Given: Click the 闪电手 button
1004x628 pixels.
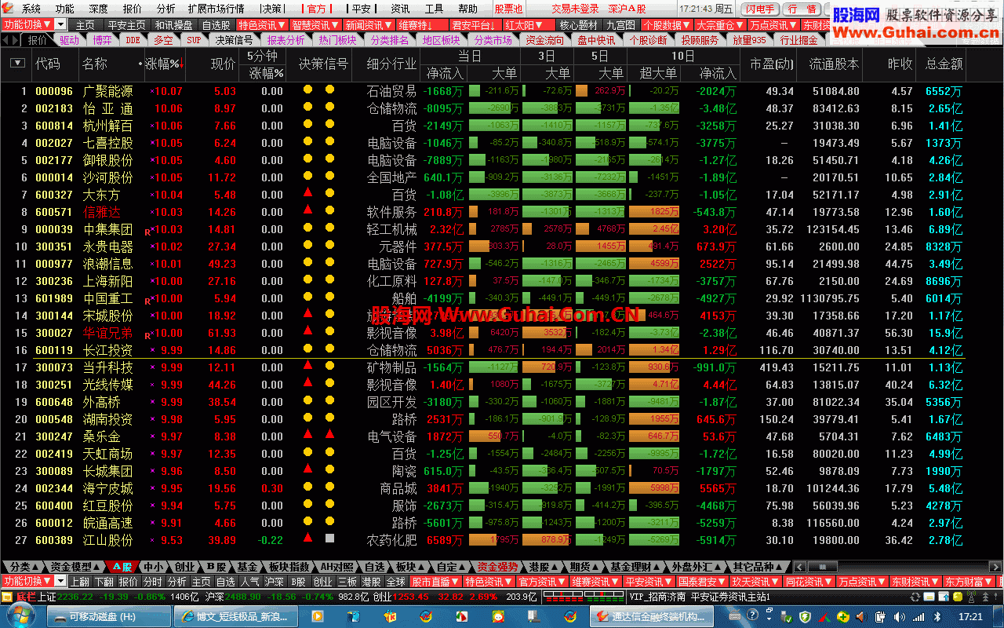Looking at the screenshot, I should [x=760, y=9].
